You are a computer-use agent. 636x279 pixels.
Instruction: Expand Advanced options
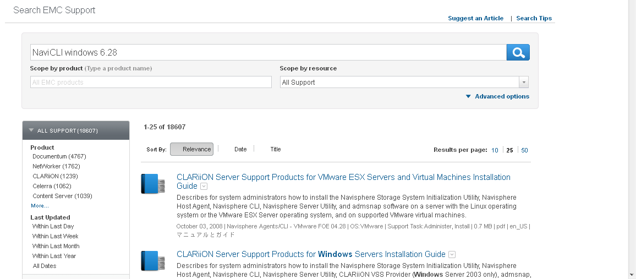point(497,96)
